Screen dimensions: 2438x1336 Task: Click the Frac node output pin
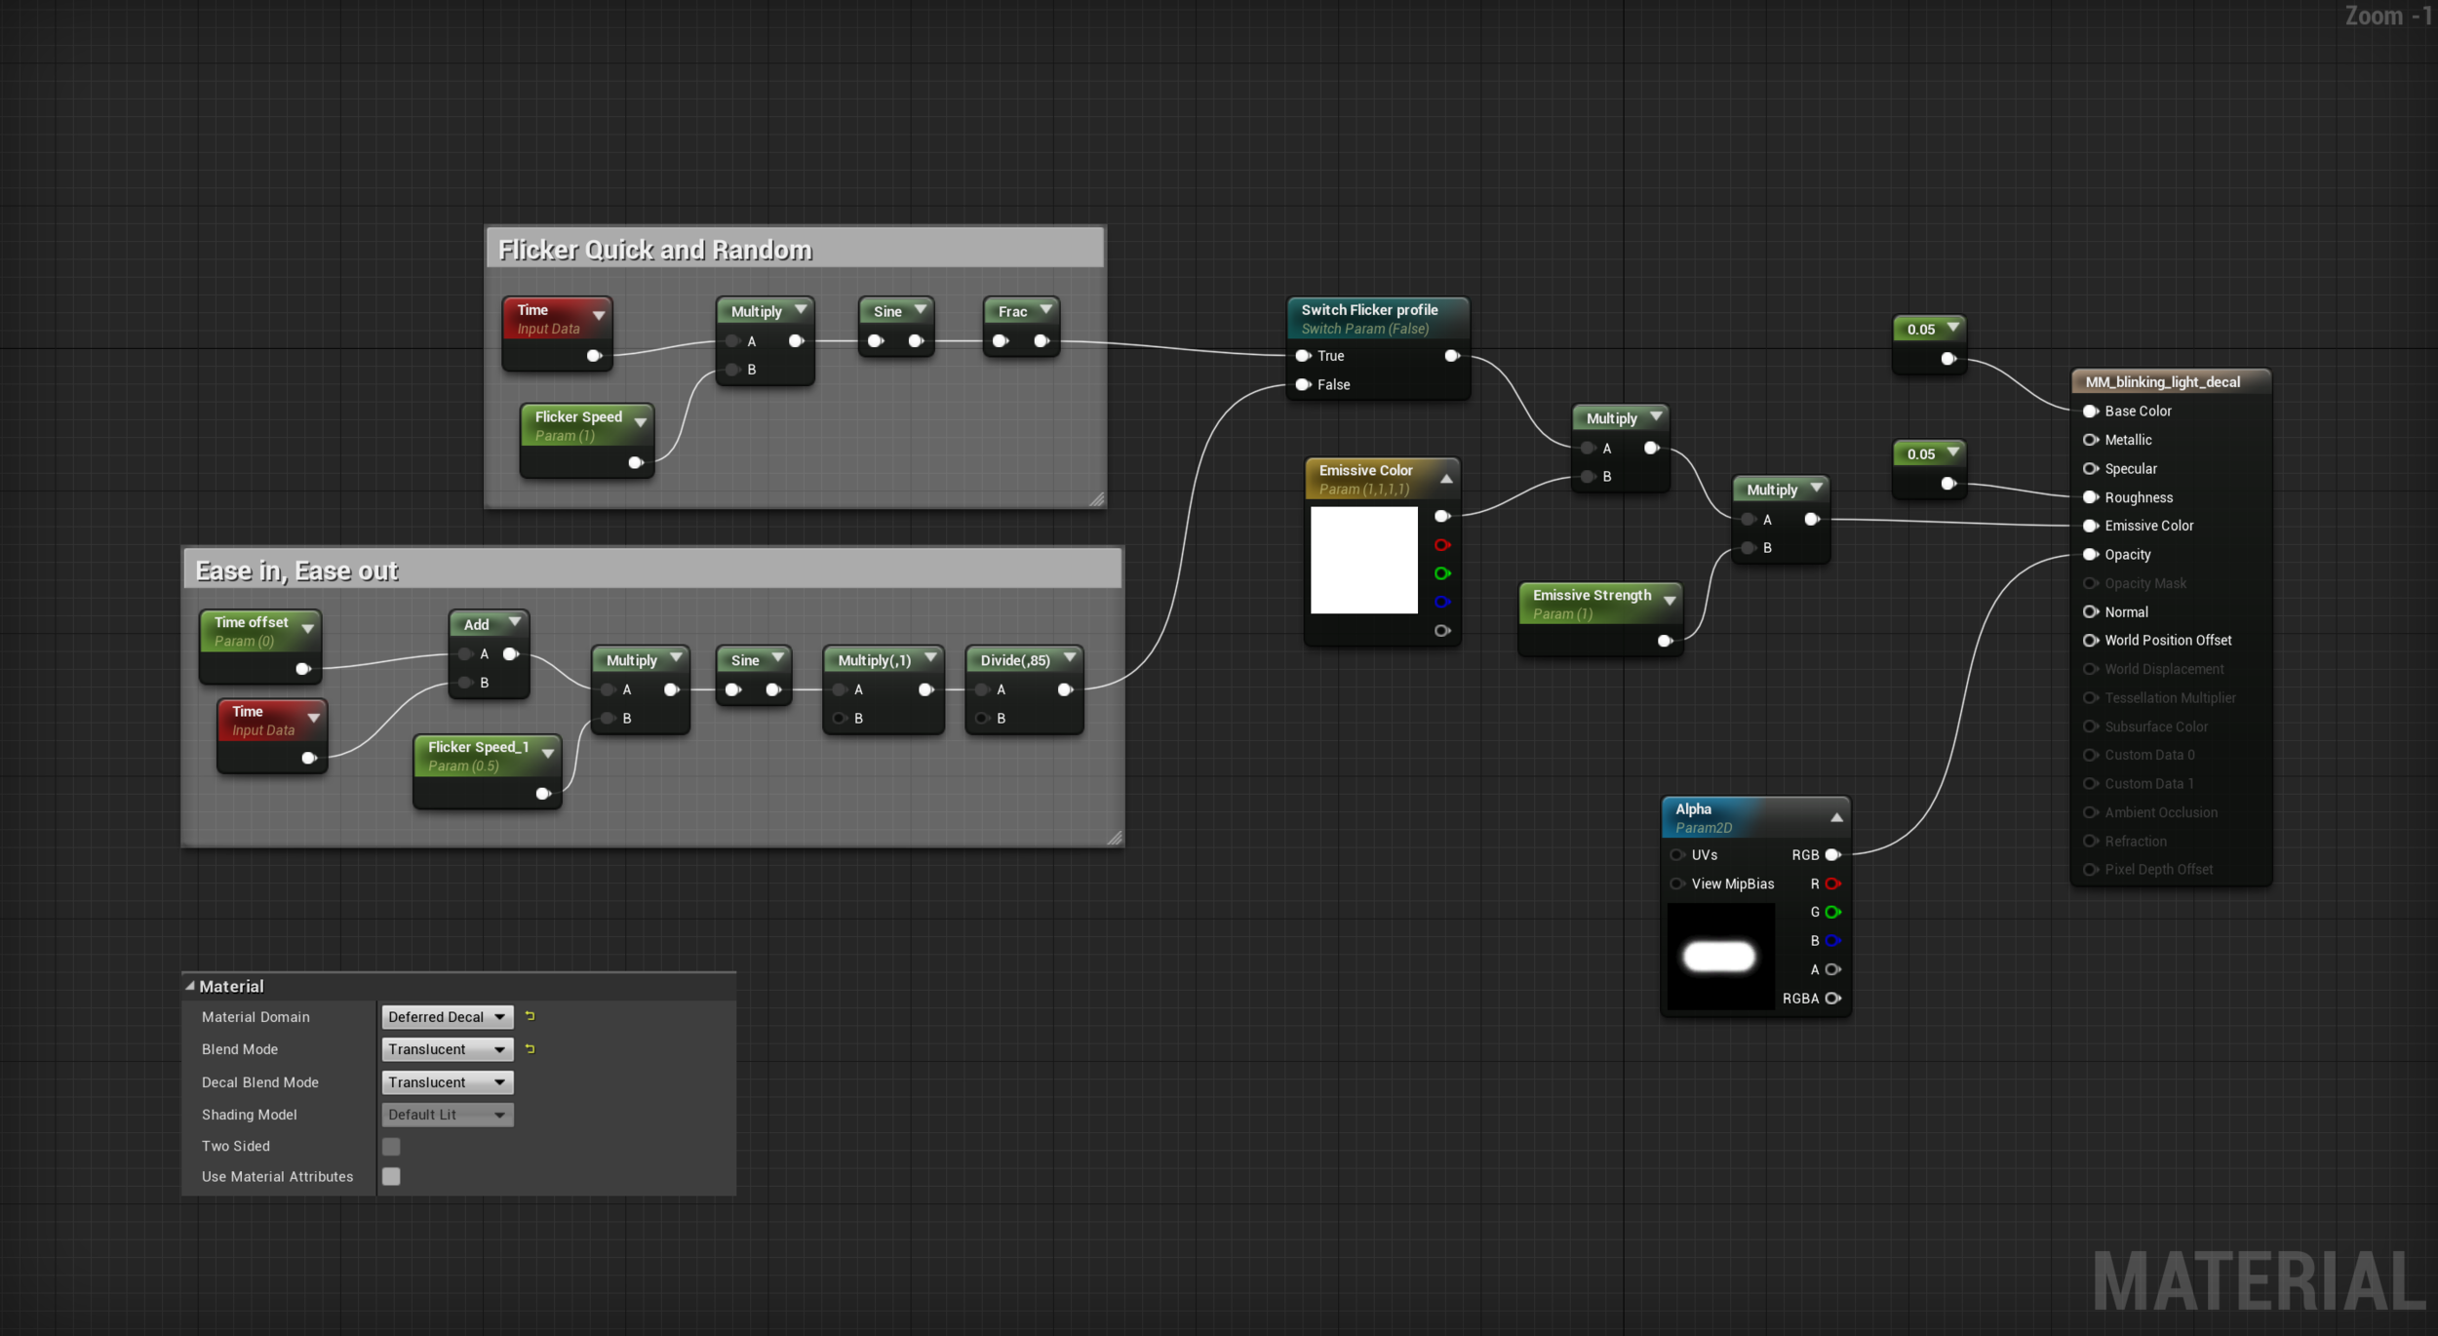[x=1042, y=340]
